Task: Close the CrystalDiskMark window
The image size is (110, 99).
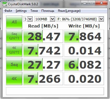Action: (x=101, y=3)
